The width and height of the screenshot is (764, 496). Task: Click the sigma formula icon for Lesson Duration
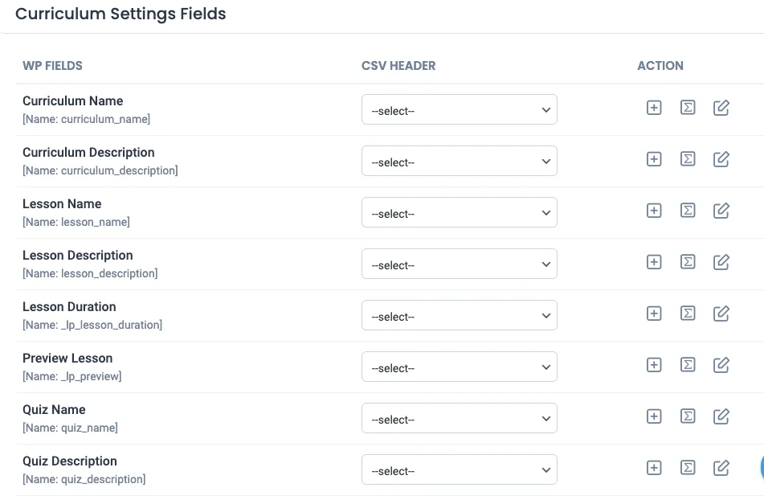[x=688, y=314]
